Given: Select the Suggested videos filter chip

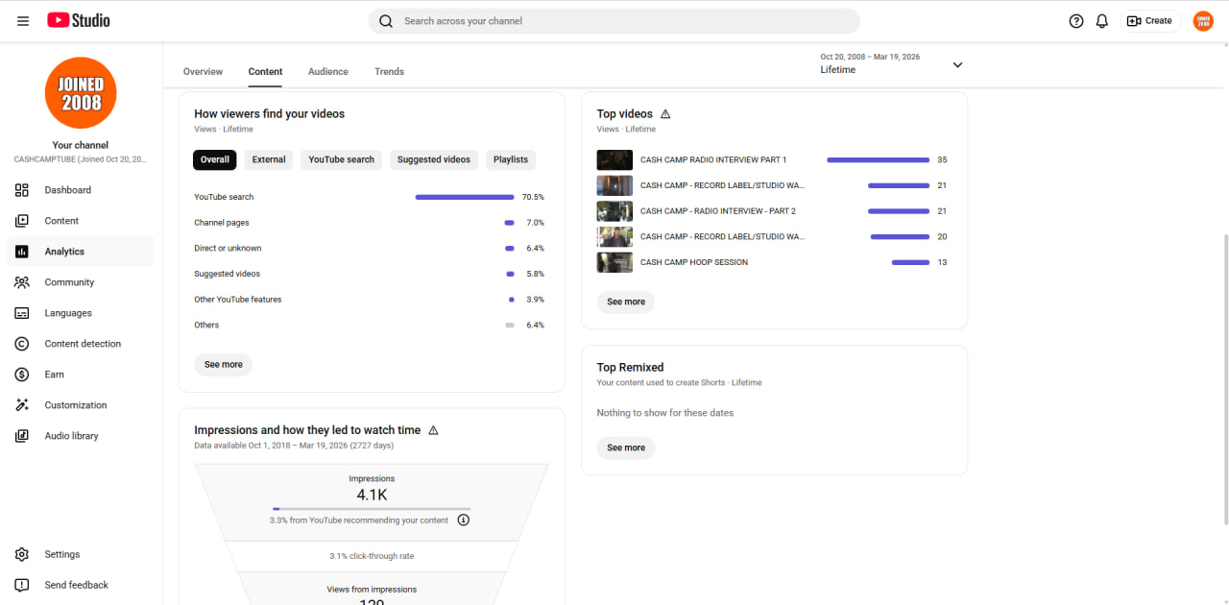Looking at the screenshot, I should 434,159.
